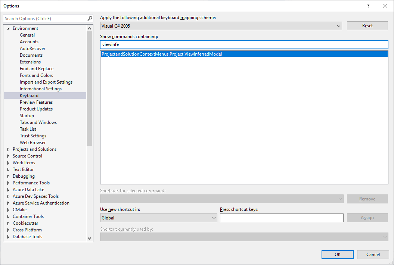Expand the Azure Dev Spaces Tools node
Screen dimensions: 394x265
coord(8,196)
